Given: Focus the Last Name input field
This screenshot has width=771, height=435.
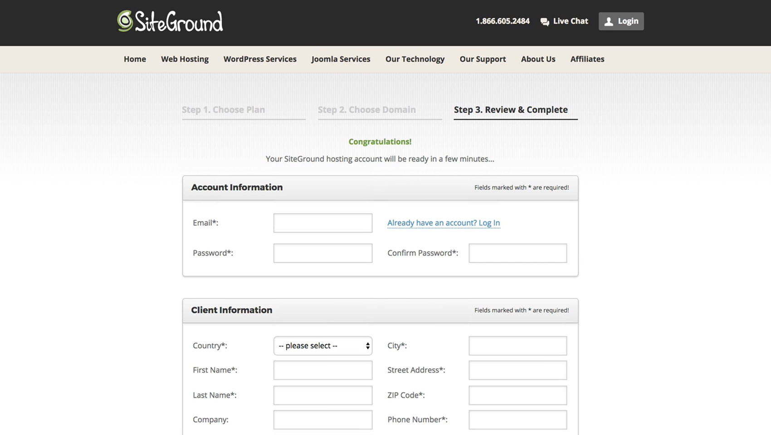Looking at the screenshot, I should tap(323, 395).
